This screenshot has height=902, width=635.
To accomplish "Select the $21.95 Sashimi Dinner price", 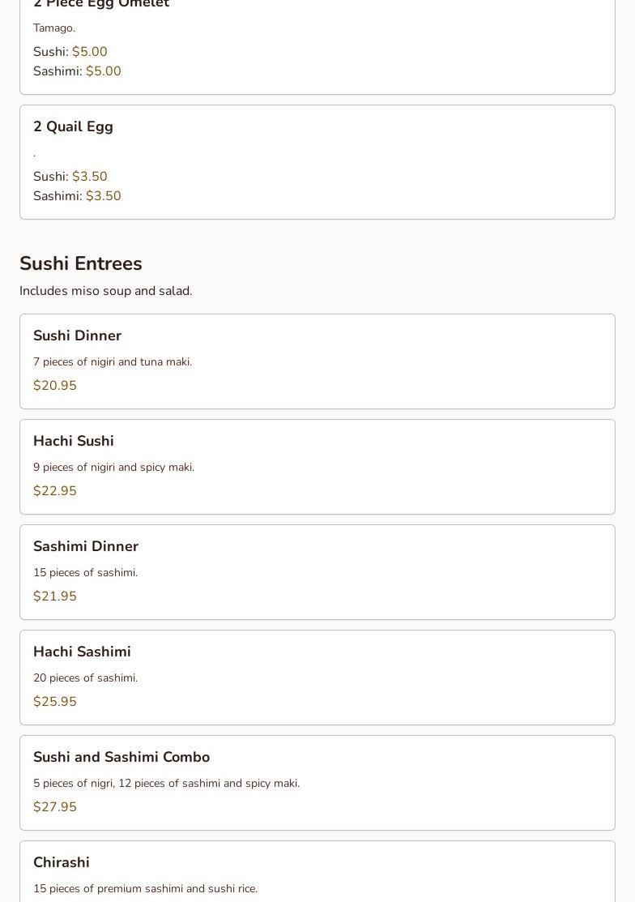I will pos(54,596).
